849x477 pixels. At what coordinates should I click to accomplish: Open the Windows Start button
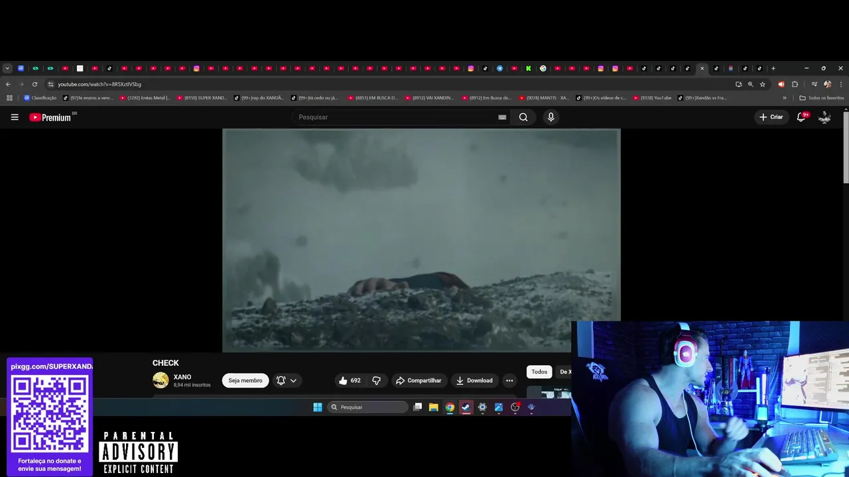pos(318,407)
